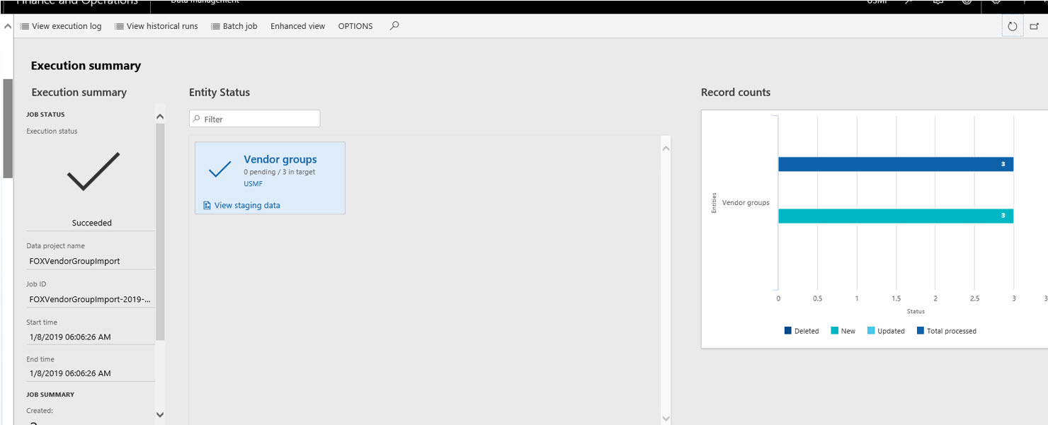The image size is (1048, 425).
Task: Open the Batch job action
Action: (x=234, y=25)
